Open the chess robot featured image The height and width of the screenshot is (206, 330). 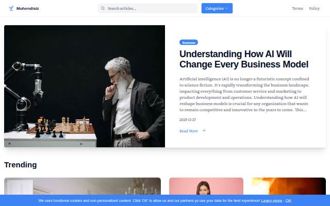tap(85, 86)
